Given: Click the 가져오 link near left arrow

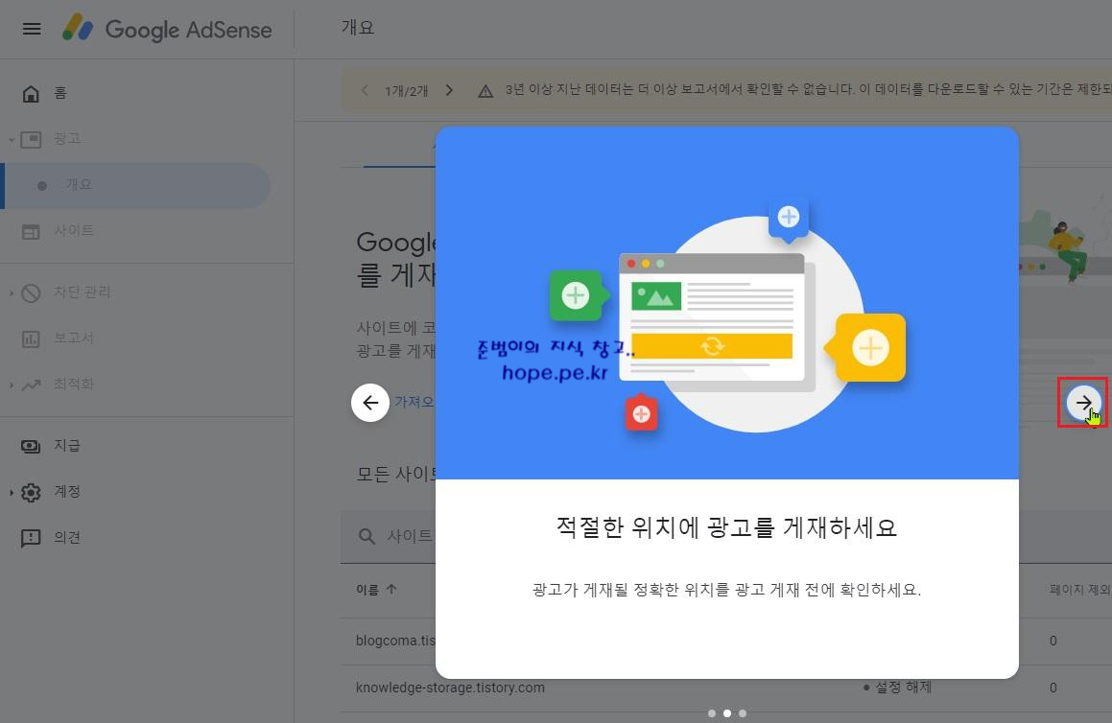Looking at the screenshot, I should point(414,402).
